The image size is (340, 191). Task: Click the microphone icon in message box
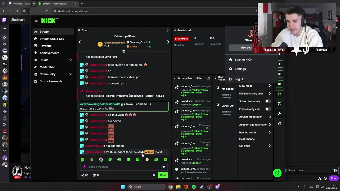(x=84, y=167)
